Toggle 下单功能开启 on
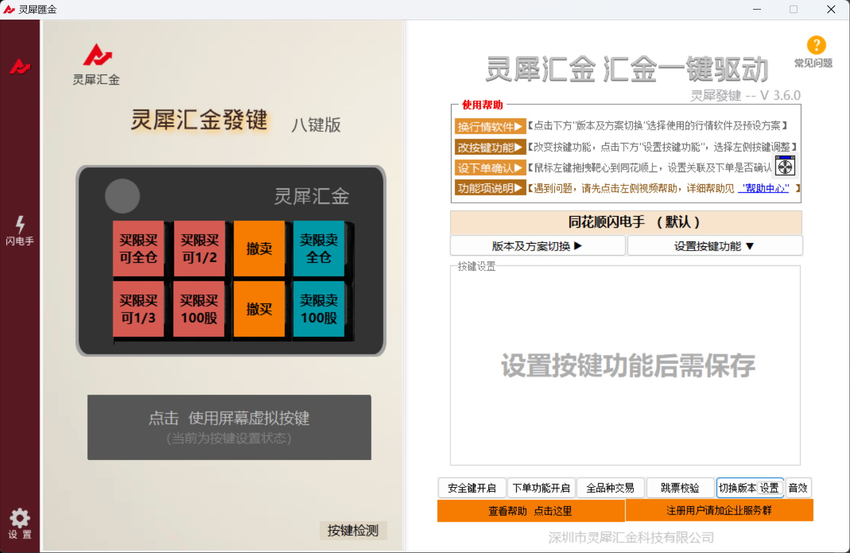 [541, 488]
